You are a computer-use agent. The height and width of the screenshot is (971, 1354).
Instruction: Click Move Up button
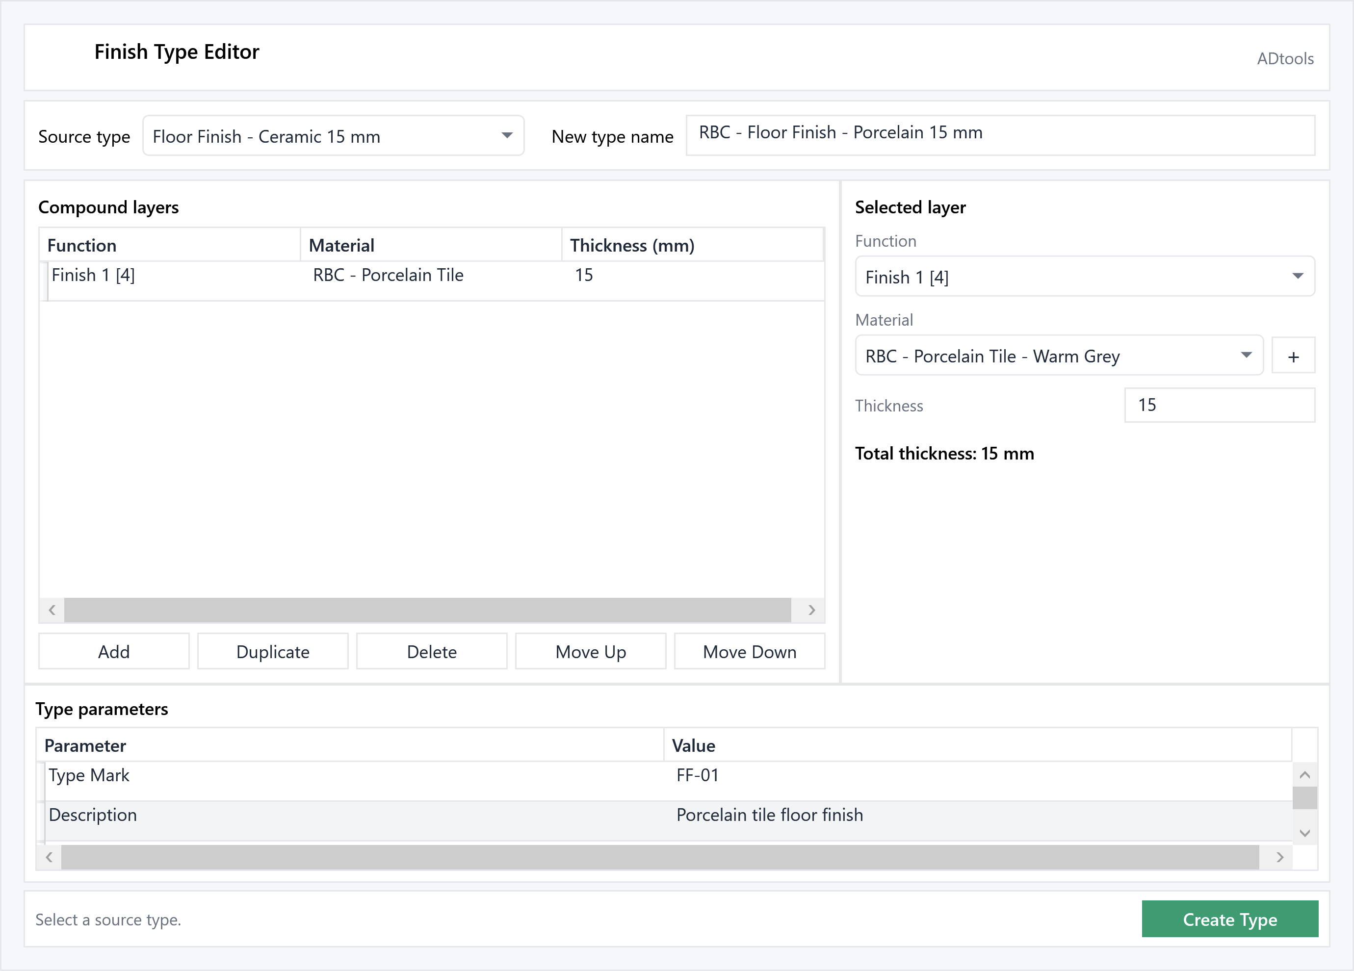pos(591,652)
